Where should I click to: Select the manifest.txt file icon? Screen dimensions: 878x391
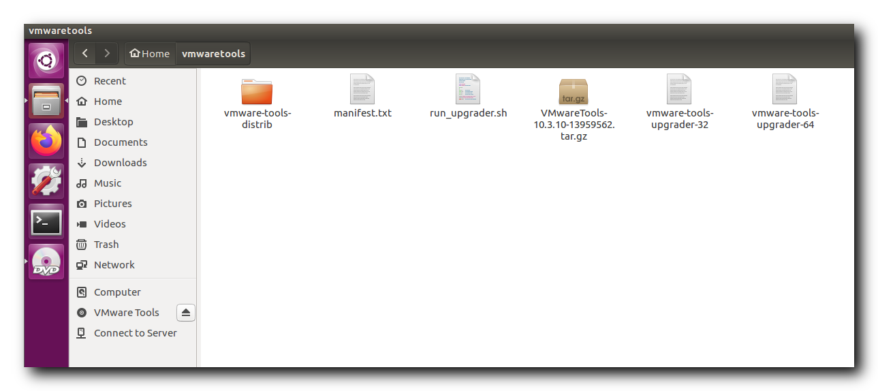pyautogui.click(x=362, y=89)
